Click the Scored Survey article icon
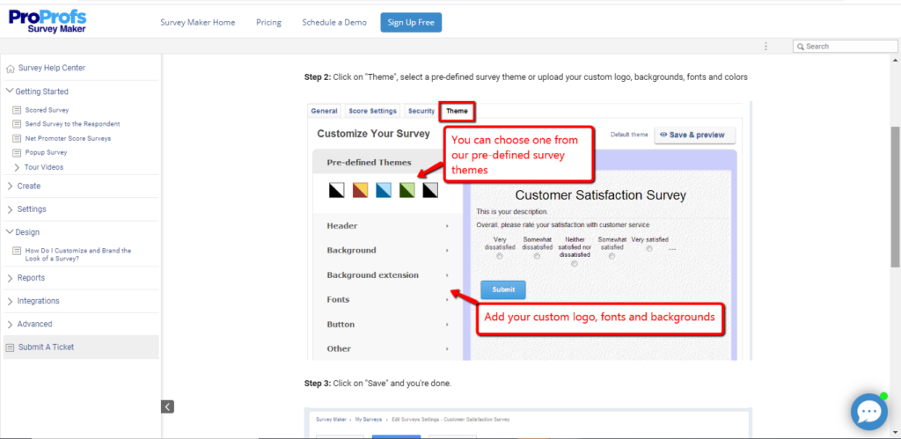This screenshot has height=439, width=901. coord(17,110)
